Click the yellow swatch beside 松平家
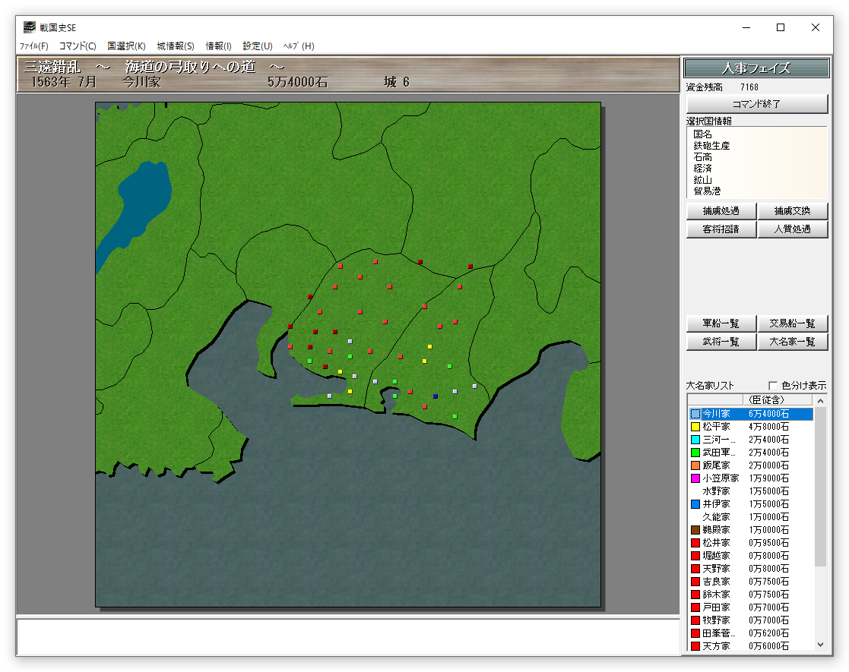The width and height of the screenshot is (849, 672). tap(695, 427)
